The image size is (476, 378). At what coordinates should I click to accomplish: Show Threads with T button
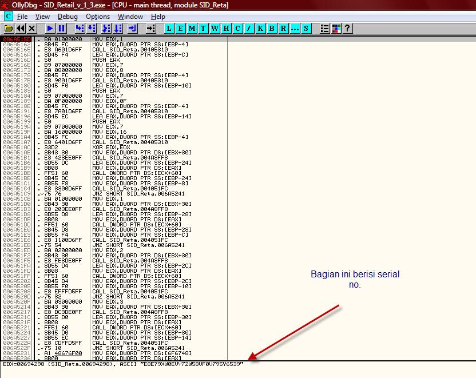(x=203, y=29)
